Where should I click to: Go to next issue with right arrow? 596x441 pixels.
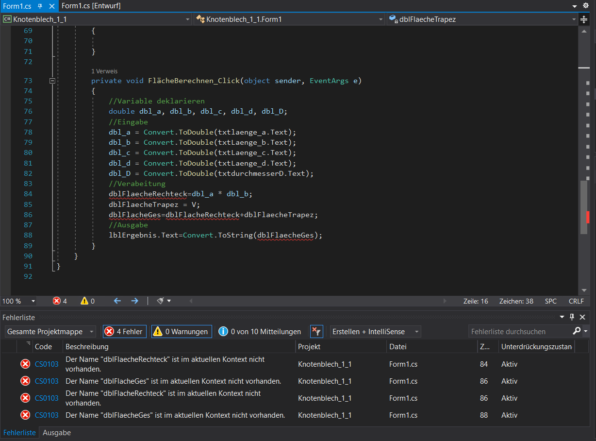[134, 301]
